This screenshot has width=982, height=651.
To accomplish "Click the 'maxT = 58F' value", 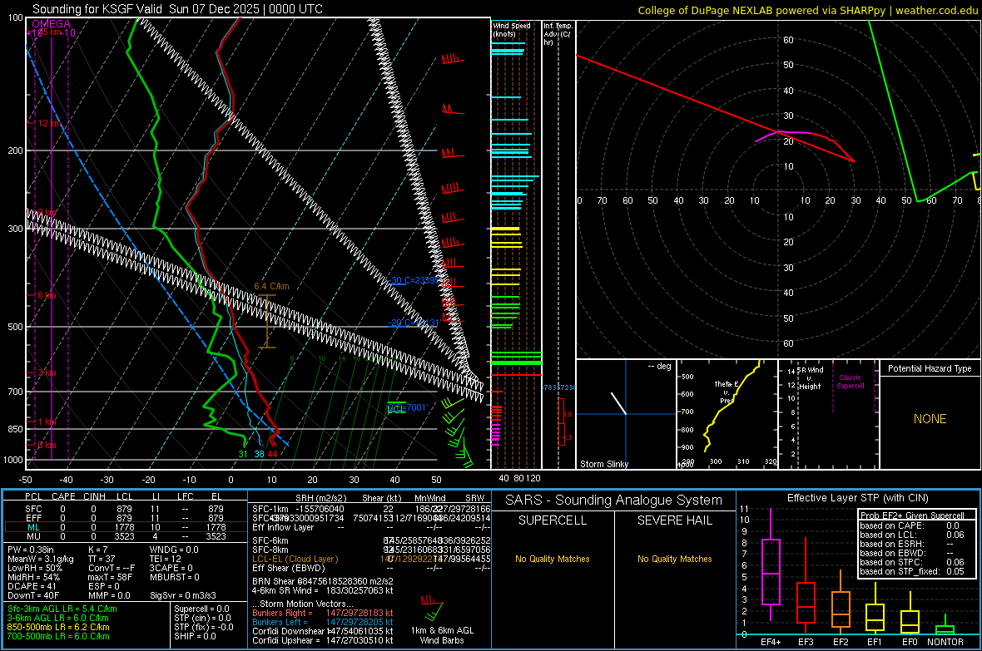I will pos(110,577).
